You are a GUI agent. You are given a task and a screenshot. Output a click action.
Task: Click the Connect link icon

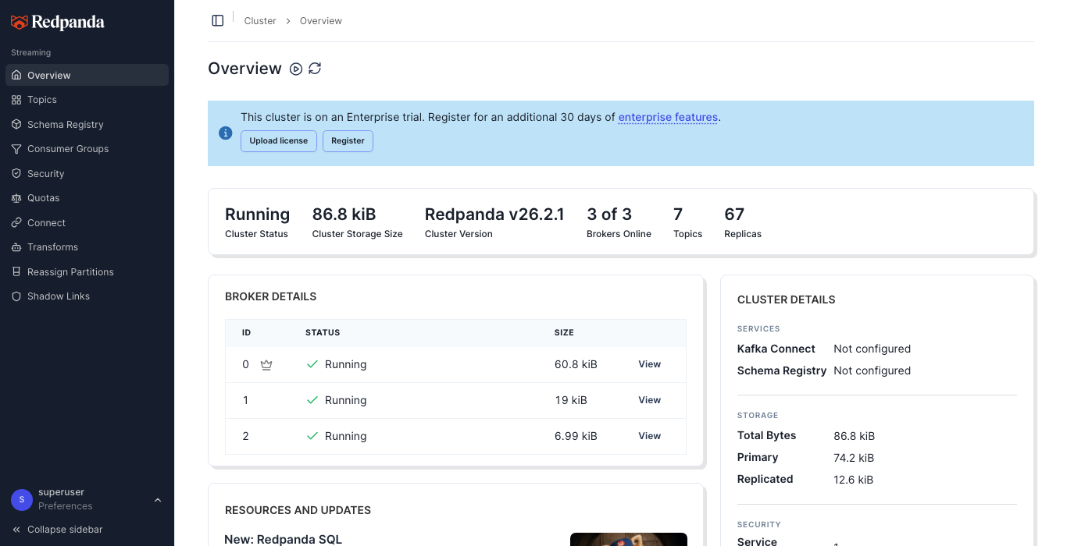click(16, 223)
